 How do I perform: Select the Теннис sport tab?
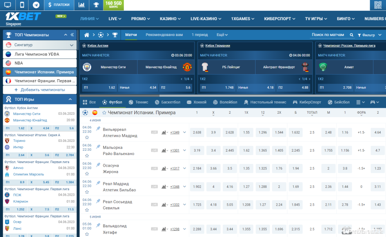point(138,102)
